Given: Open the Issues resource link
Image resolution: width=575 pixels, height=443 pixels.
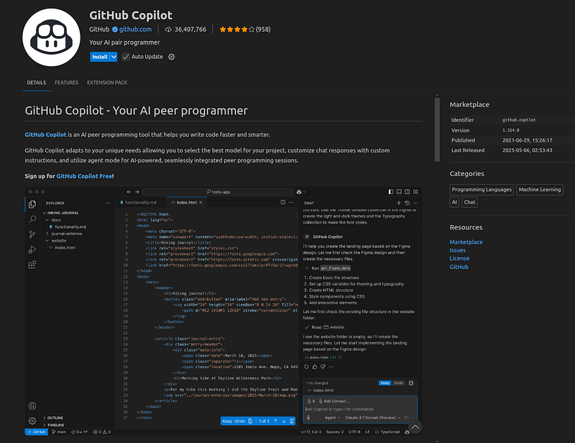Looking at the screenshot, I should tap(458, 250).
